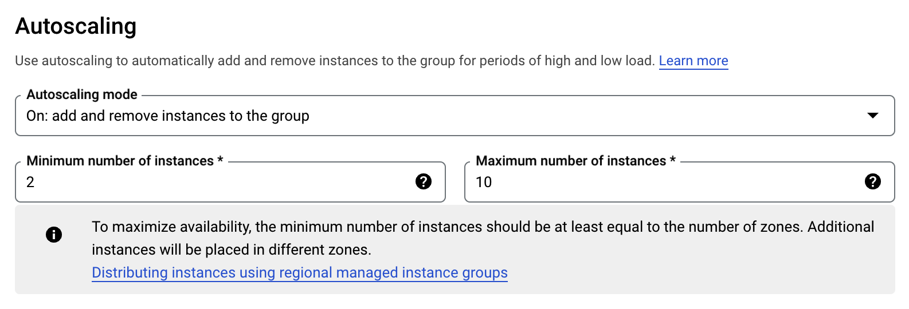Screen dimensions: 909x309
Task: Click the Minimum number of instances label
Action: (120, 161)
